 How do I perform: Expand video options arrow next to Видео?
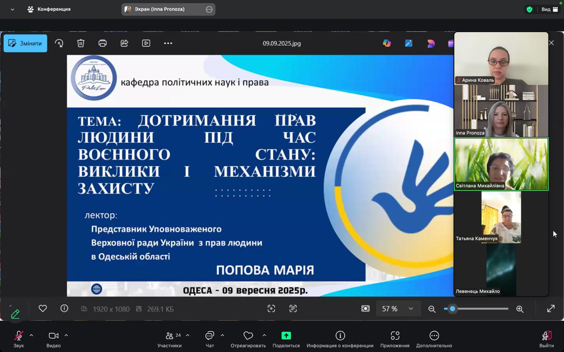[x=66, y=335]
